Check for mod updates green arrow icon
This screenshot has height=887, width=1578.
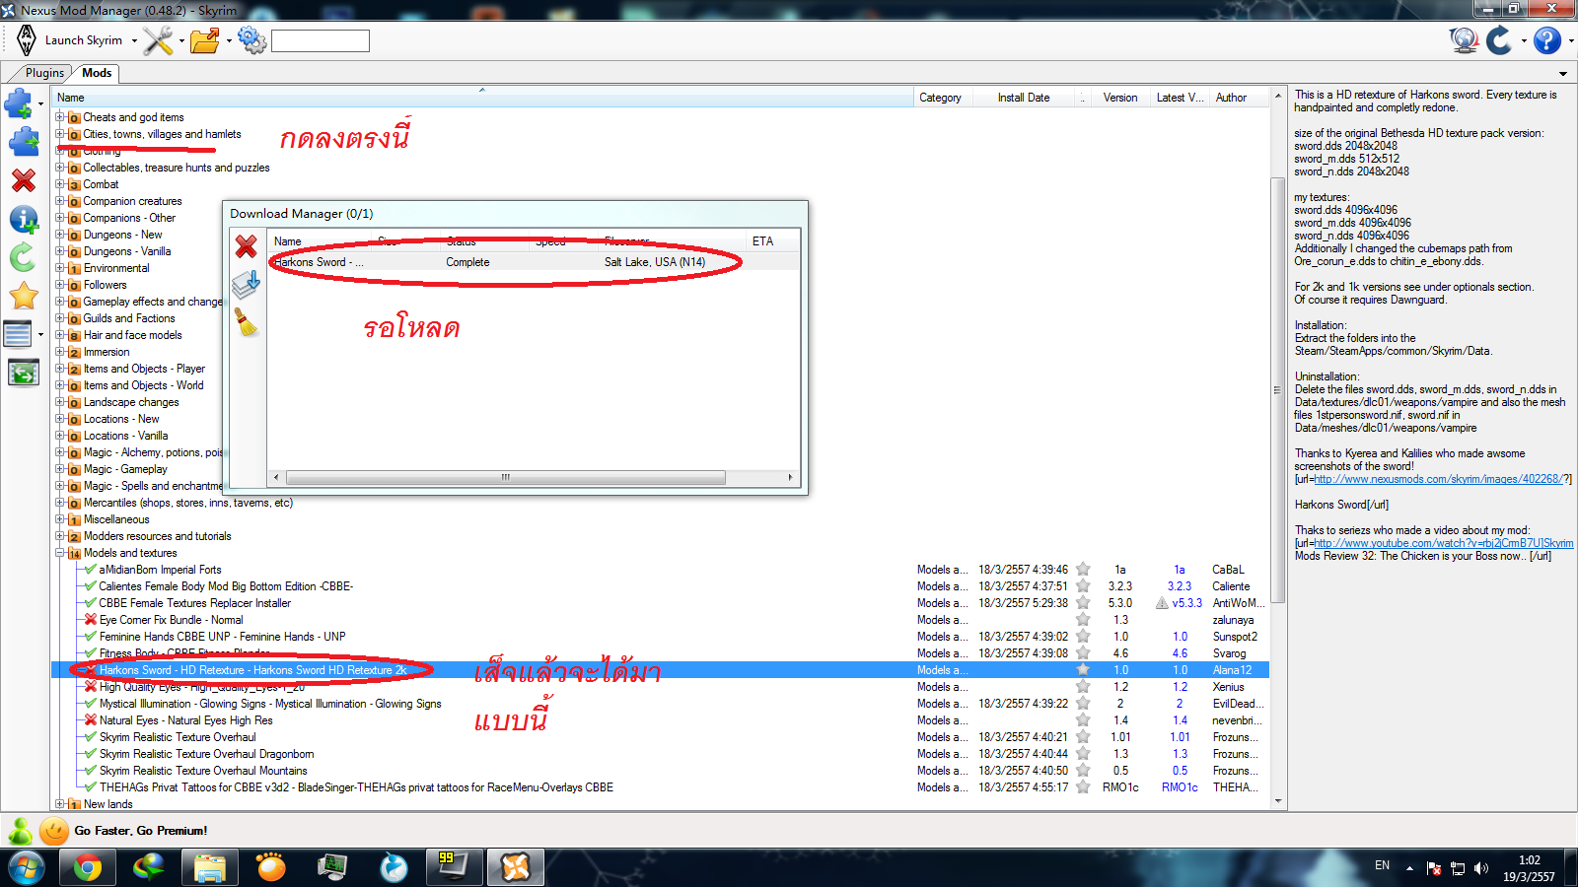[x=23, y=257]
